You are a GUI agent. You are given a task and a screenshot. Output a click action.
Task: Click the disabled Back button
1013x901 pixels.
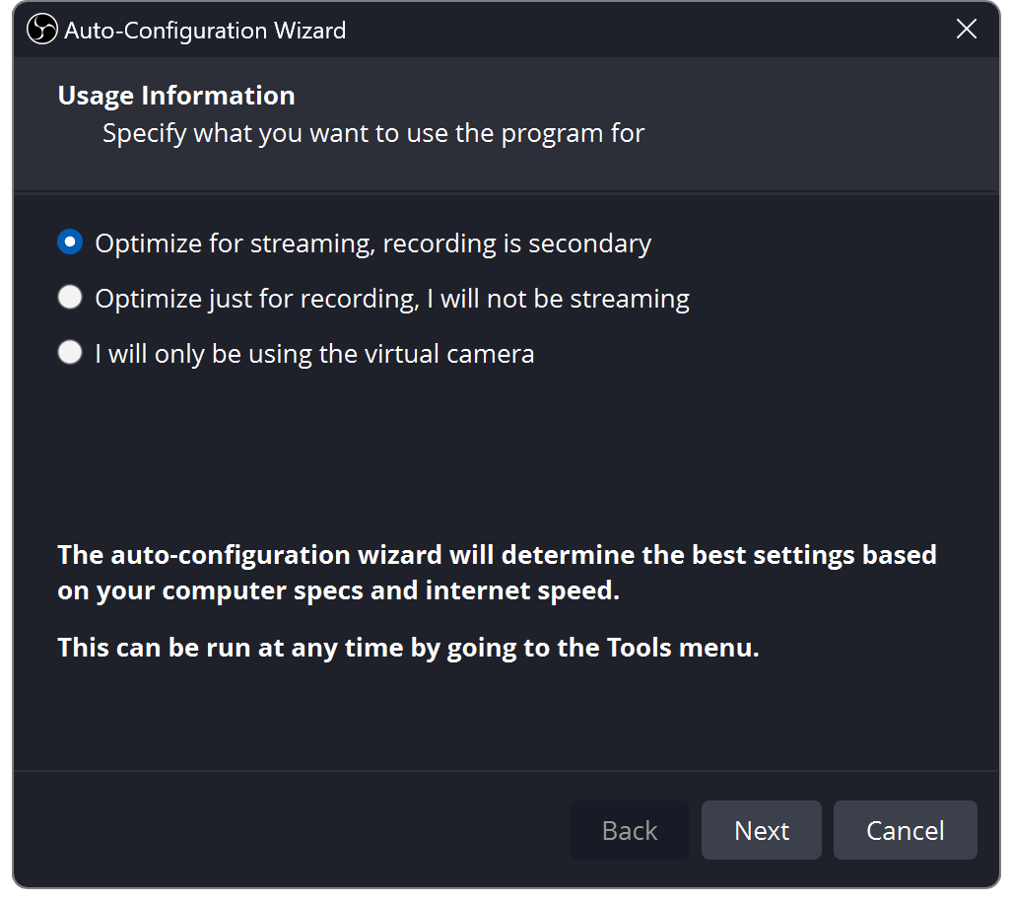pos(630,830)
